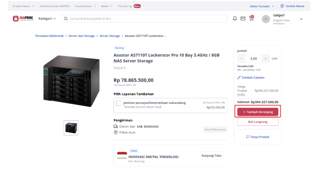Click Lihat Pilihan Kurir button
Screen dimensions: 315x170
click(x=215, y=129)
